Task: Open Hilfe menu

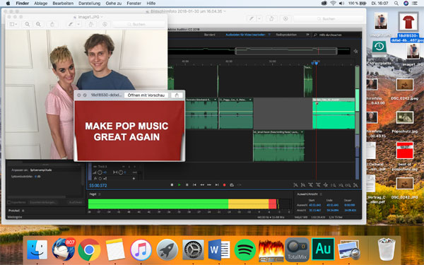Action: pos(151,4)
